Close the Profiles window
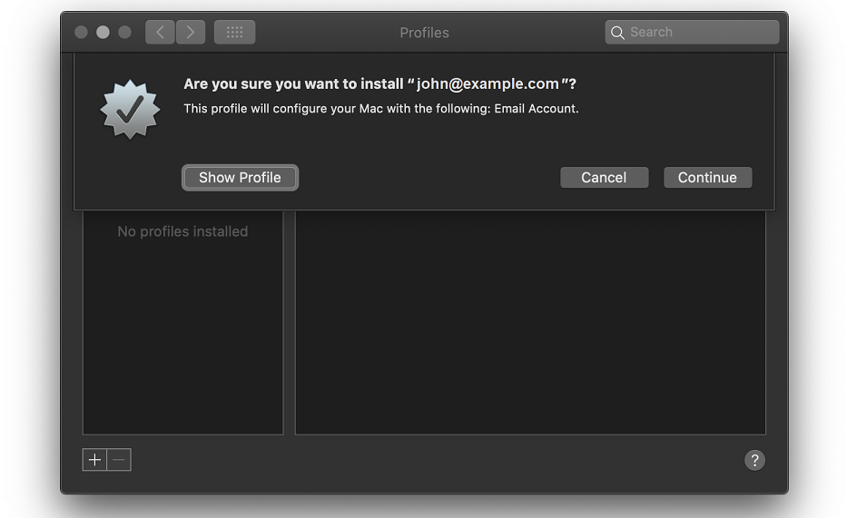This screenshot has width=847, height=518. [81, 33]
